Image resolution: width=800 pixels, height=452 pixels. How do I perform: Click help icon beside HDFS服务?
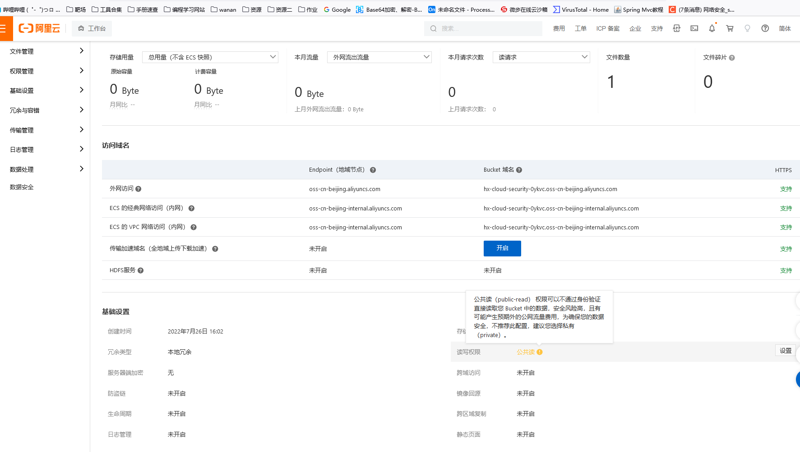(141, 270)
